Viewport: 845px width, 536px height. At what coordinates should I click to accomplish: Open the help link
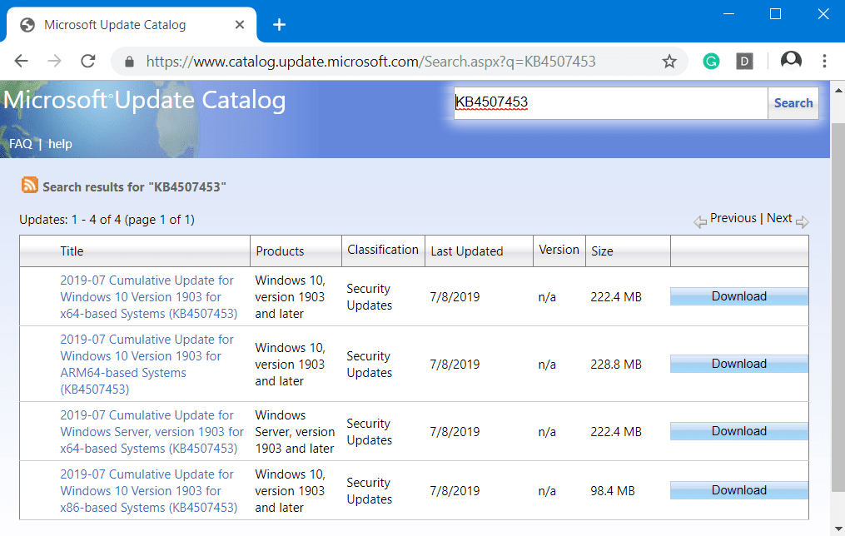(60, 144)
